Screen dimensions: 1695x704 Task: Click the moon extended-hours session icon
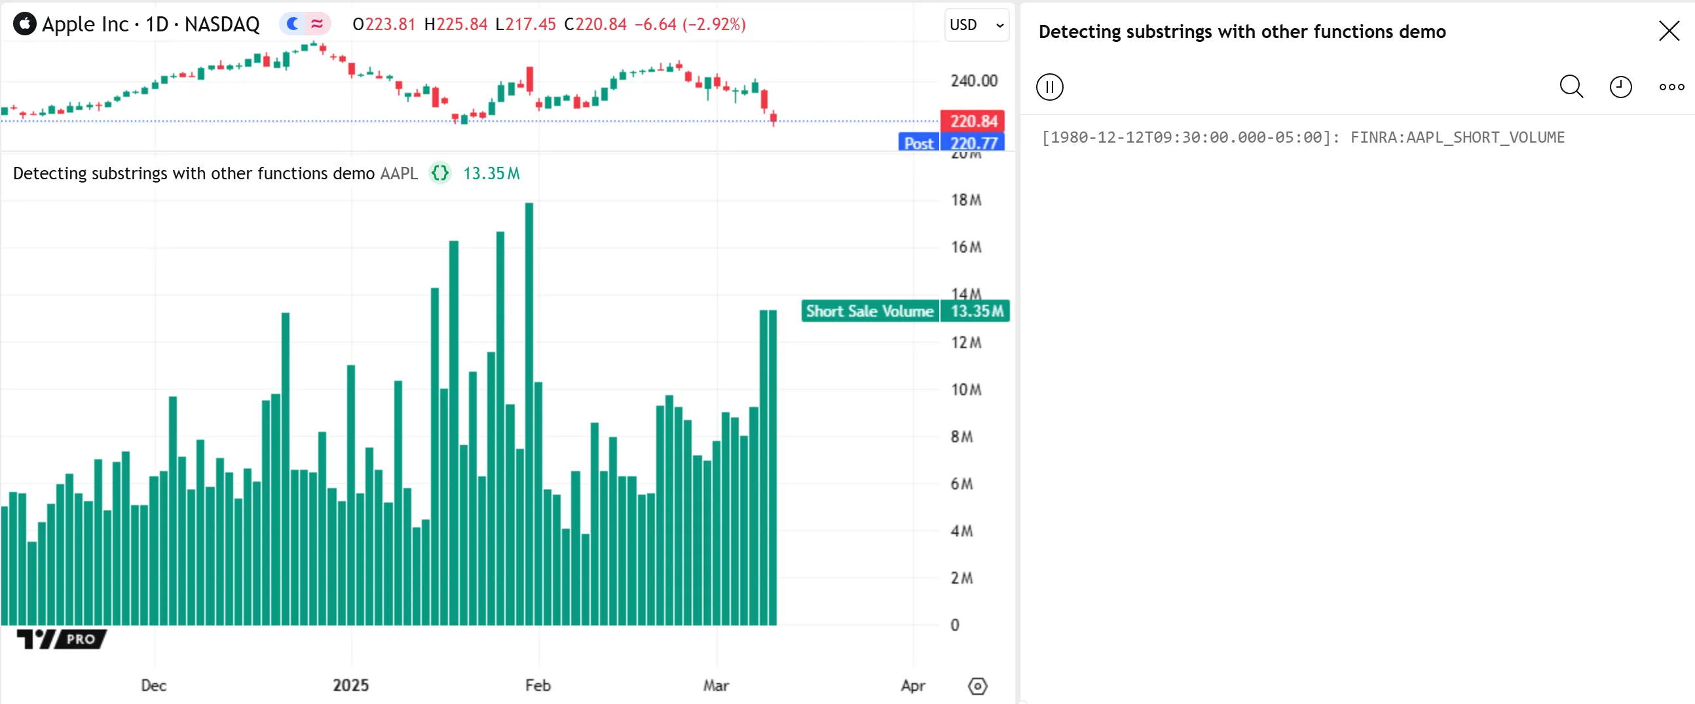tap(292, 24)
